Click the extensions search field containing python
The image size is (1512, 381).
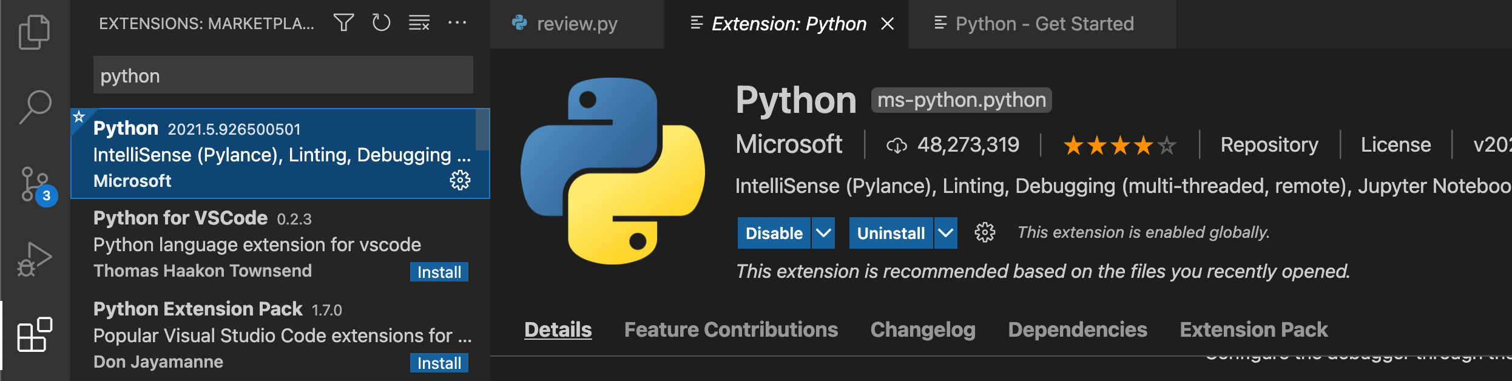(x=283, y=75)
